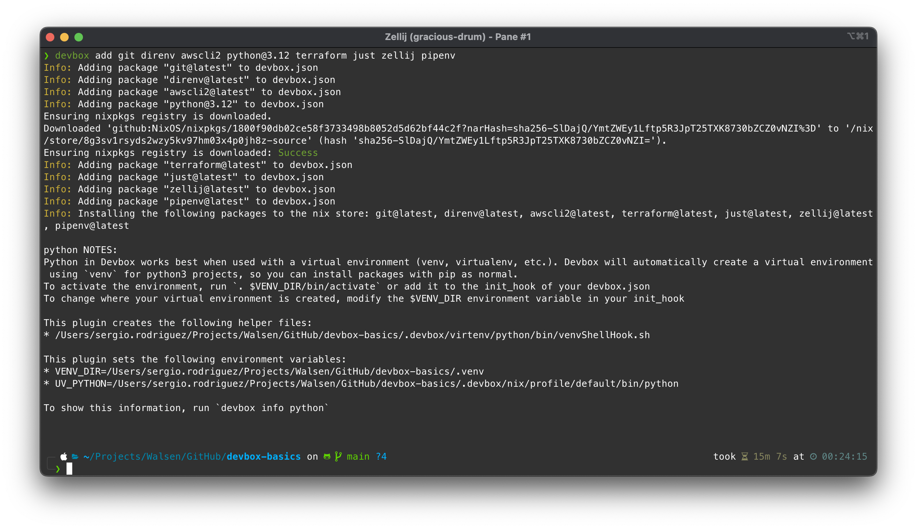Click the To change where your virtual environment line
Screen dimensions: 917x529
[364, 299]
